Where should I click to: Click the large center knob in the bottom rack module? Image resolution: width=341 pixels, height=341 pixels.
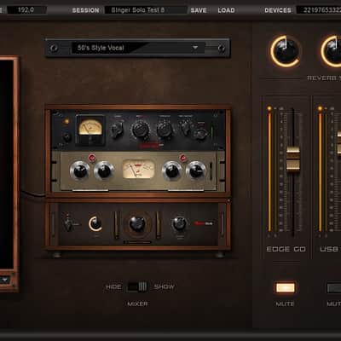(137, 224)
